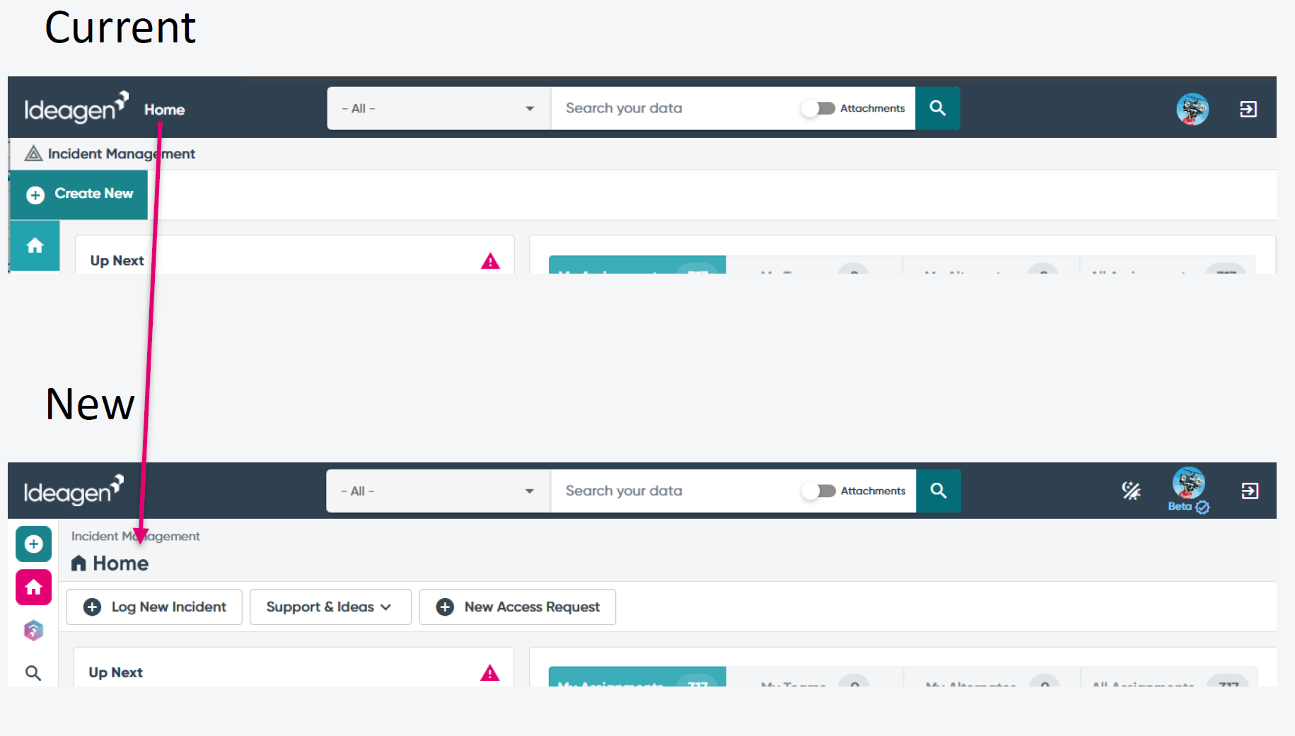Click the logout icon in New header

1250,491
